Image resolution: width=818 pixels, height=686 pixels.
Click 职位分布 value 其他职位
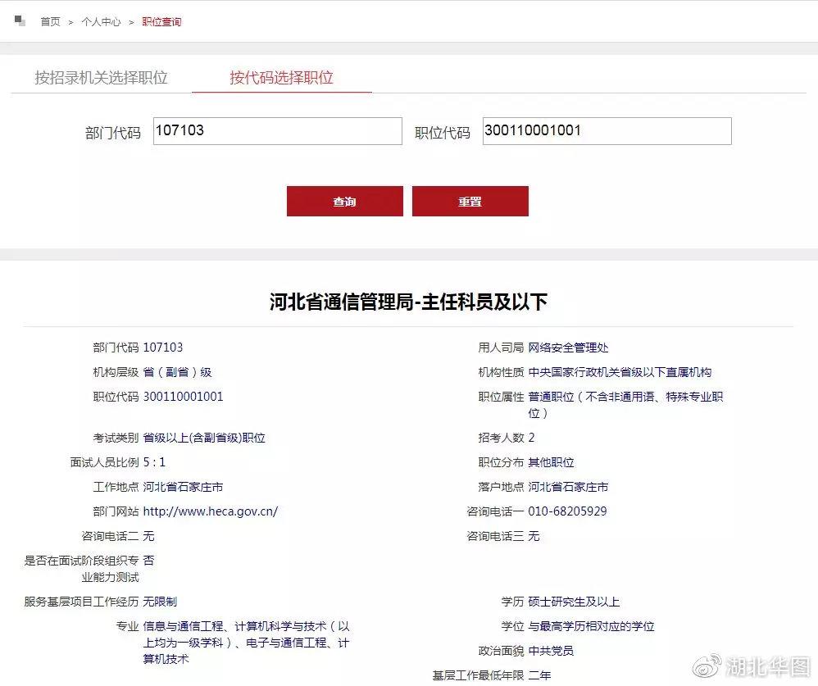[551, 462]
